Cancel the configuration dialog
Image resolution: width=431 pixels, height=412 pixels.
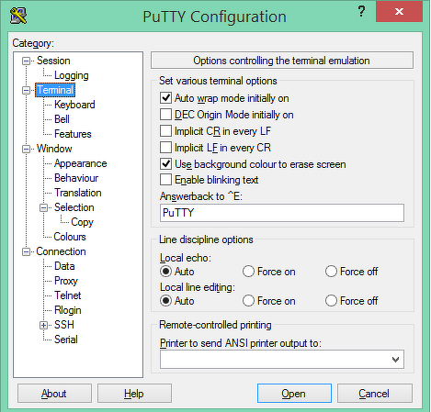375,394
